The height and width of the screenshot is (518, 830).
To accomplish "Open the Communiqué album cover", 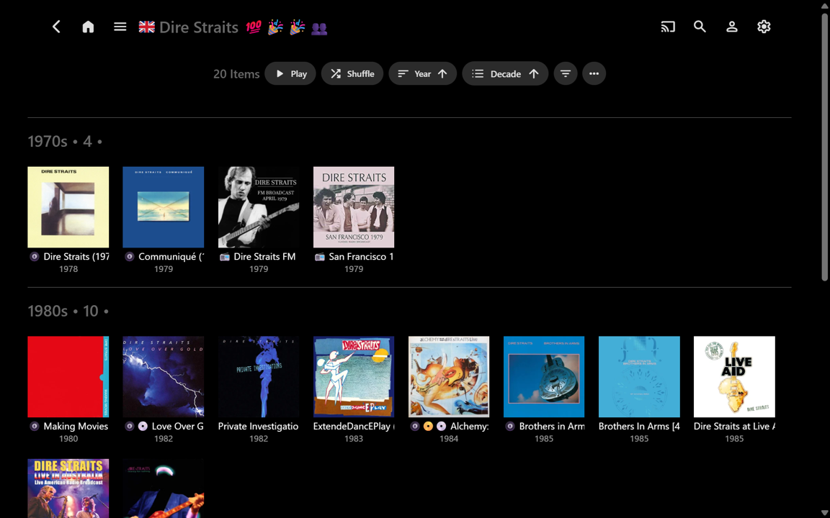I will point(163,207).
